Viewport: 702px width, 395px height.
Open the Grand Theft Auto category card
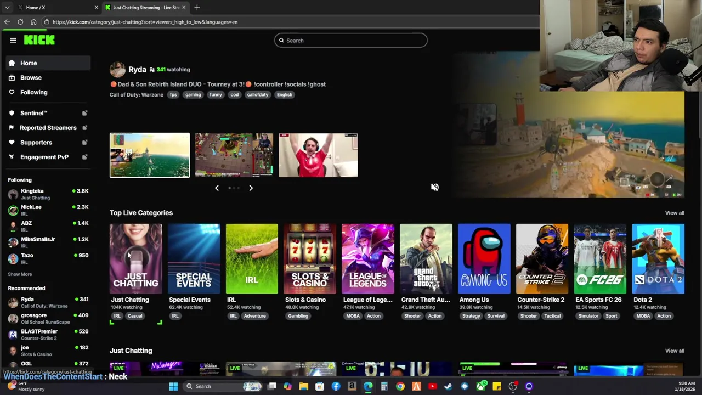426,258
